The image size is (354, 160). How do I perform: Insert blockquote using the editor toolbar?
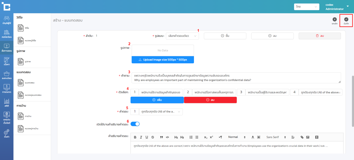pyautogui.click(x=161, y=137)
